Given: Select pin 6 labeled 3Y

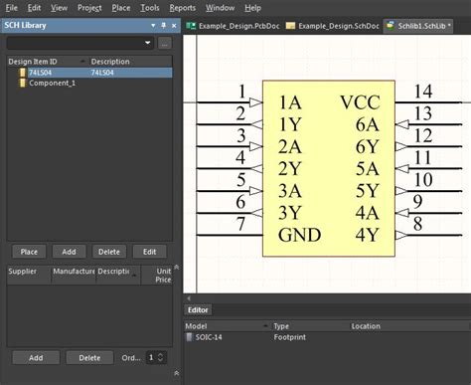Looking at the screenshot, I should (230, 213).
